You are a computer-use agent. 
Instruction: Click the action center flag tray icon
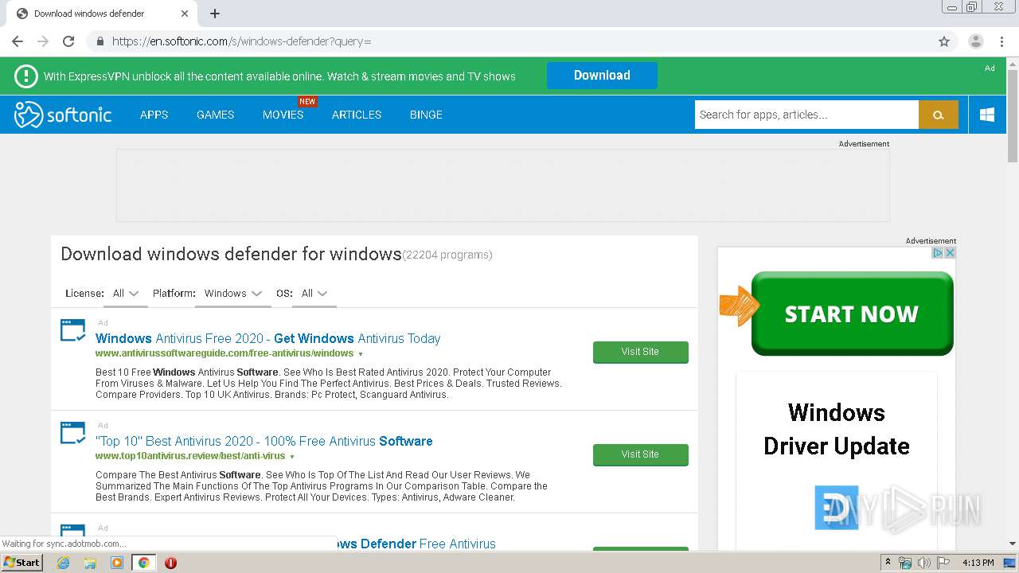pyautogui.click(x=943, y=563)
